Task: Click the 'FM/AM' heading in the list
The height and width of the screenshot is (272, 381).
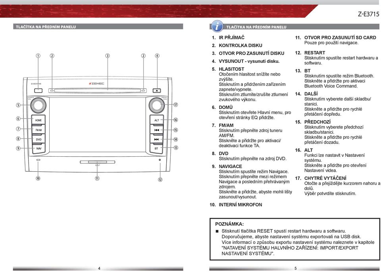Action: point(226,125)
